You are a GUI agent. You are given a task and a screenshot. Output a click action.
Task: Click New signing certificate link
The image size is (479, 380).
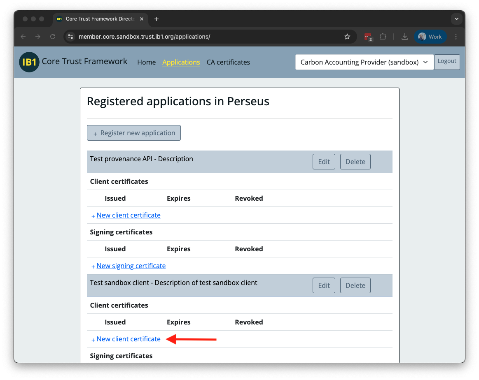coord(131,266)
